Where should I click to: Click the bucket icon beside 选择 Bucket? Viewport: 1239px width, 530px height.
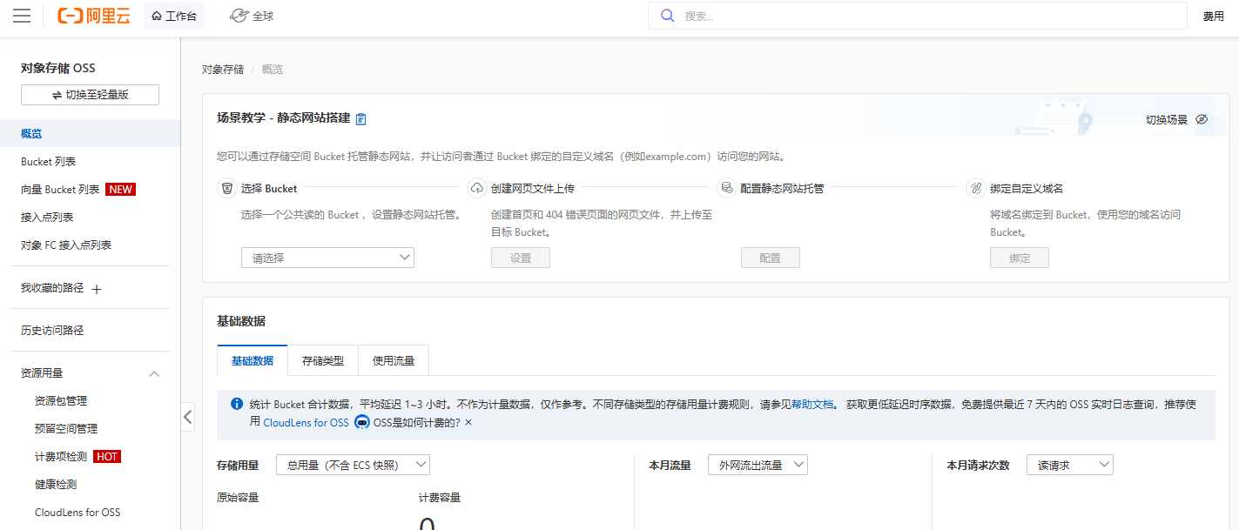pyautogui.click(x=228, y=188)
